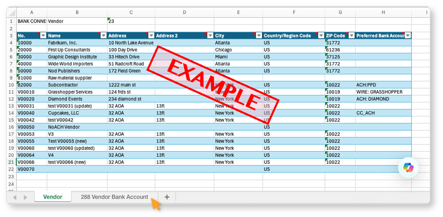
Task: Click the 1222 main st cell
Action: [x=131, y=85]
